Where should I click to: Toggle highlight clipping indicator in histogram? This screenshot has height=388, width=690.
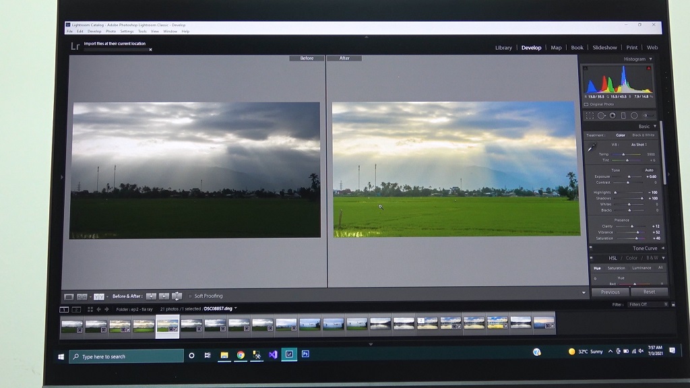coord(649,68)
